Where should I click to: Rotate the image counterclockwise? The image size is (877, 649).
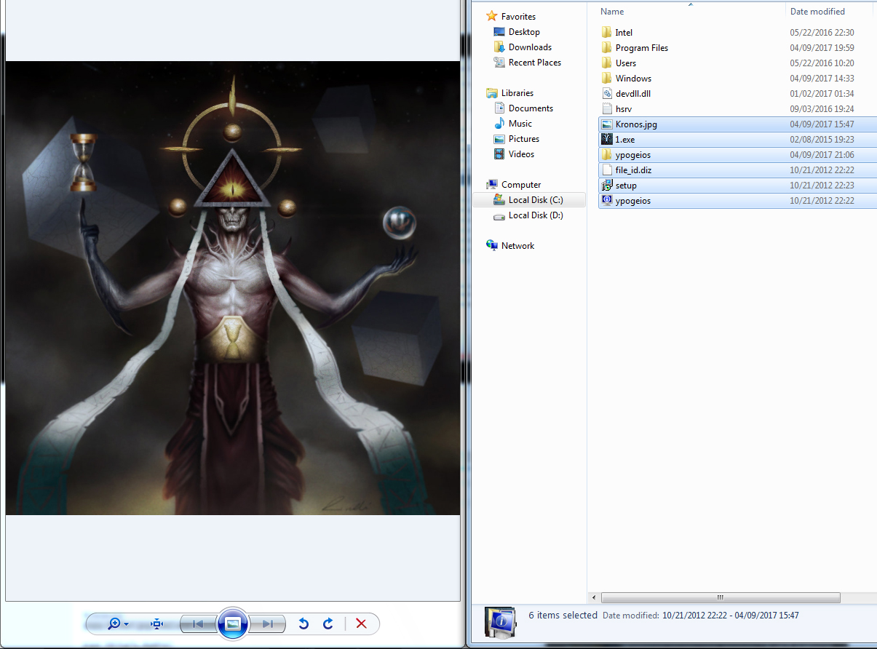303,624
